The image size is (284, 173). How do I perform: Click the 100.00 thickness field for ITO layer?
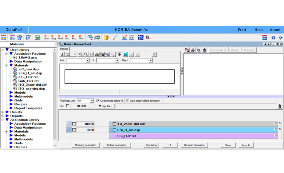(85, 124)
